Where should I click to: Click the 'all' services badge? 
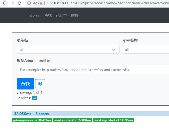click(x=35, y=98)
